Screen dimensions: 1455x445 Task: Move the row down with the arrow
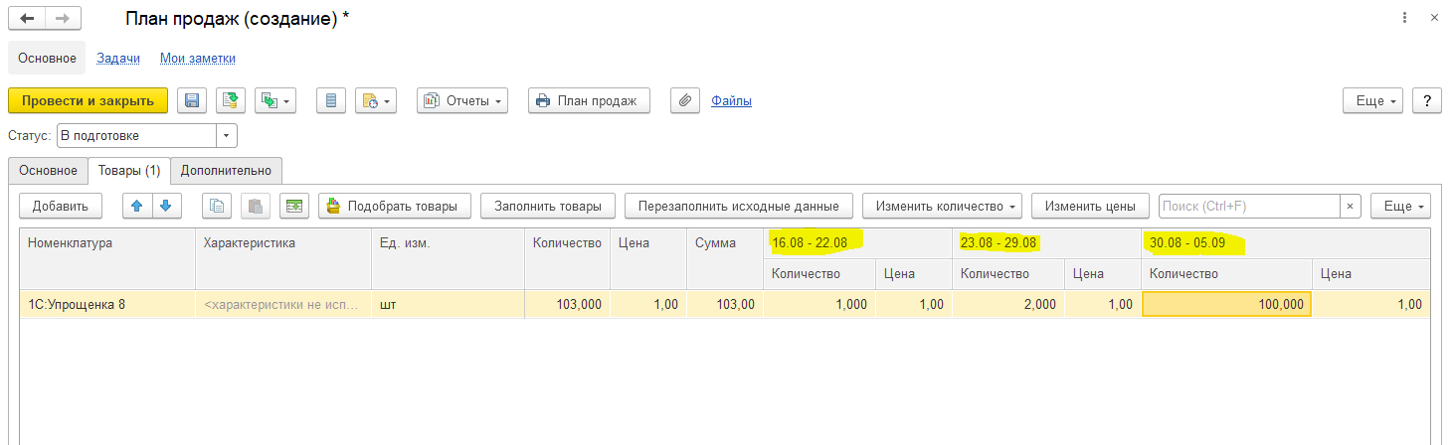(166, 206)
